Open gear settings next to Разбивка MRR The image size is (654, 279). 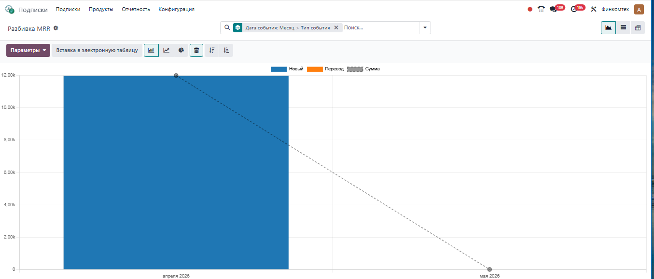pyautogui.click(x=56, y=28)
